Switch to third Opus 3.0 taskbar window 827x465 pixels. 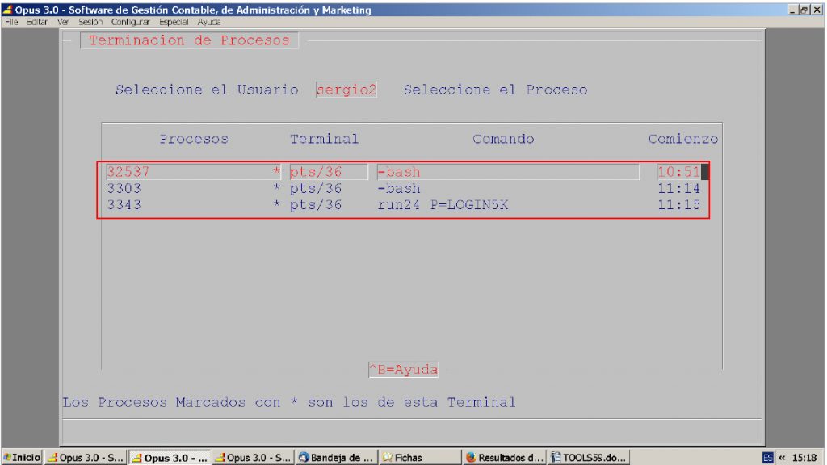click(x=253, y=457)
